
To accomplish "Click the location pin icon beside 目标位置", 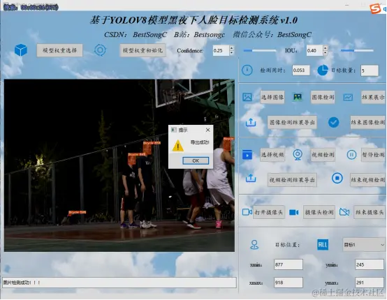I will 254,245.
